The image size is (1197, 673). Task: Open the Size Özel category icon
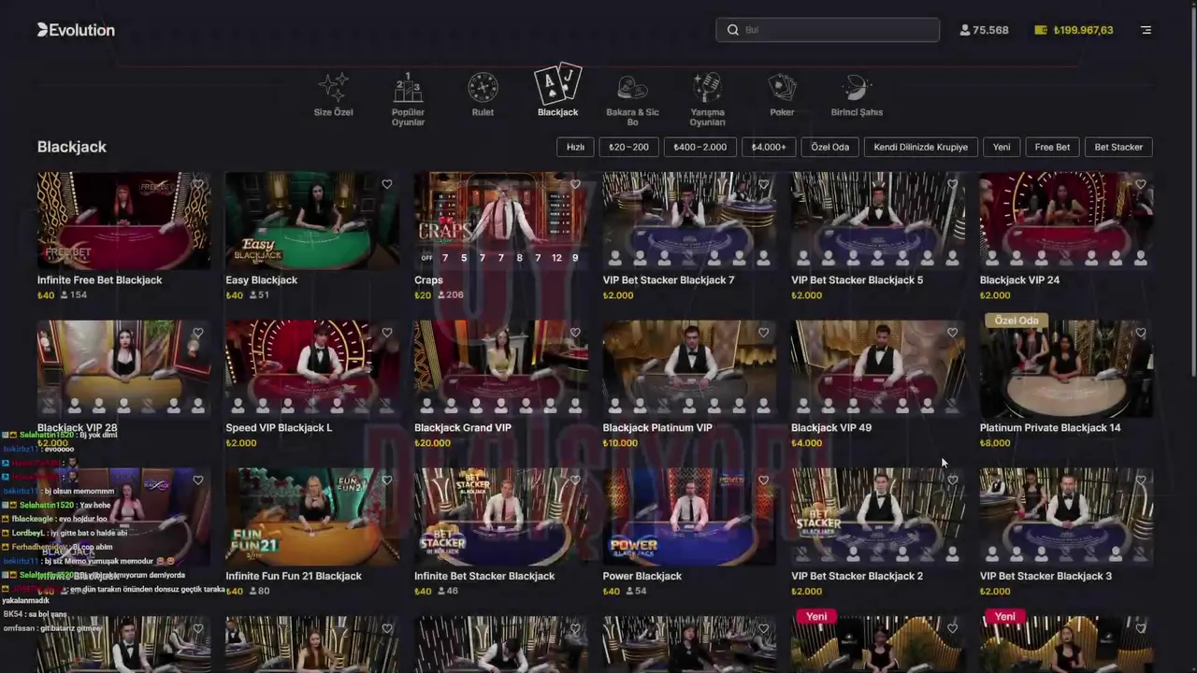click(x=333, y=88)
